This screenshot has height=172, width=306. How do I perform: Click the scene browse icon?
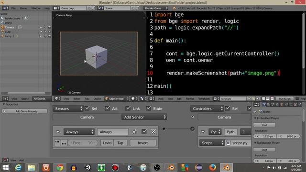pyautogui.click(x=100, y=8)
